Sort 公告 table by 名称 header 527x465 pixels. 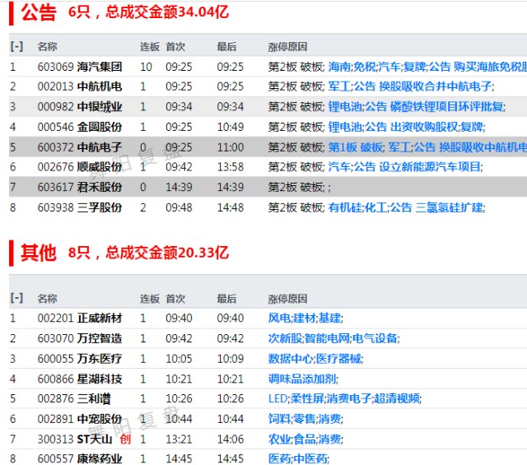pyautogui.click(x=47, y=46)
